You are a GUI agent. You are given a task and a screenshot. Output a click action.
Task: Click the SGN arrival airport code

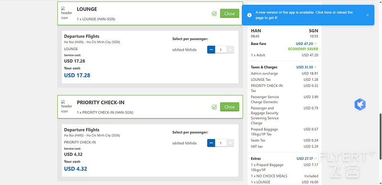coord(313,31)
